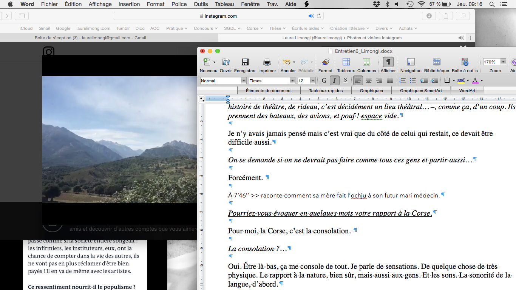Open the Thèse bookmarks folder in Safari
Screen dimensions: 516x290
coord(277,28)
